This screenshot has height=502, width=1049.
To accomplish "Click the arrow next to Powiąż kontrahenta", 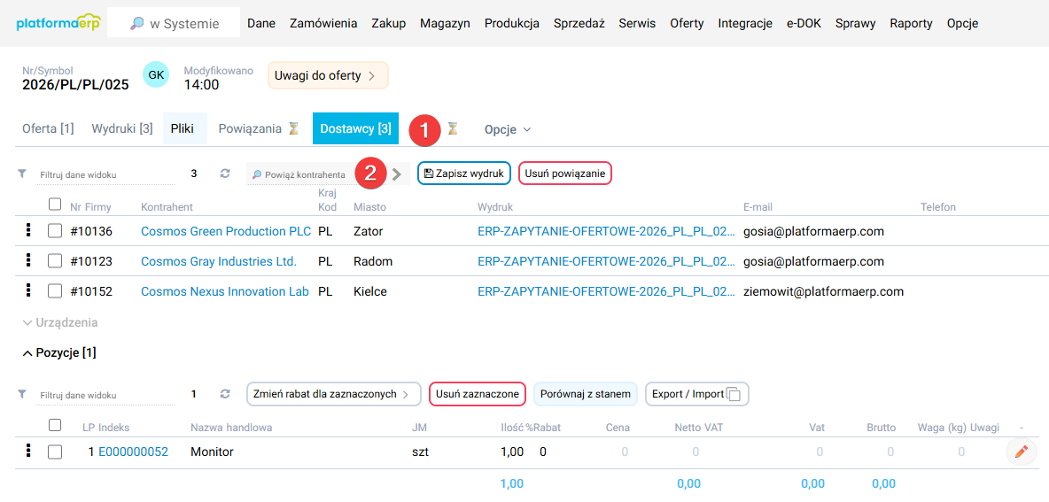I will pos(397,174).
